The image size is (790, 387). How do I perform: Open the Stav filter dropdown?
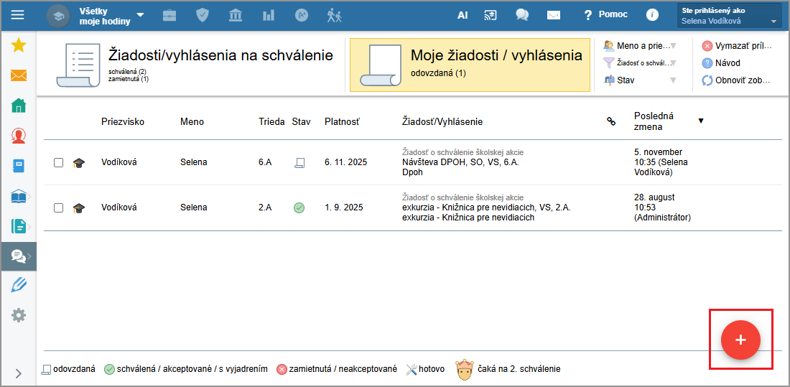(x=640, y=80)
